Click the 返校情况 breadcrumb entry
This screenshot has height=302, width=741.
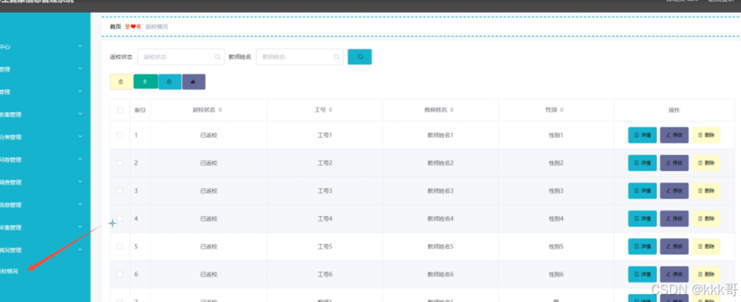coord(157,26)
